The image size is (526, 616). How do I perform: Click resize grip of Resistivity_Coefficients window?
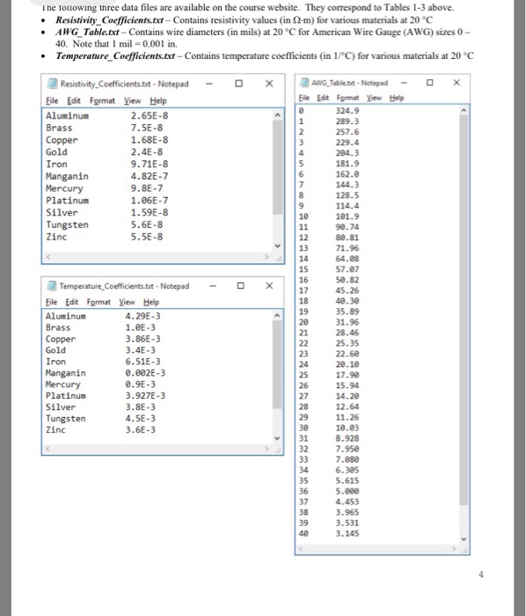click(279, 259)
